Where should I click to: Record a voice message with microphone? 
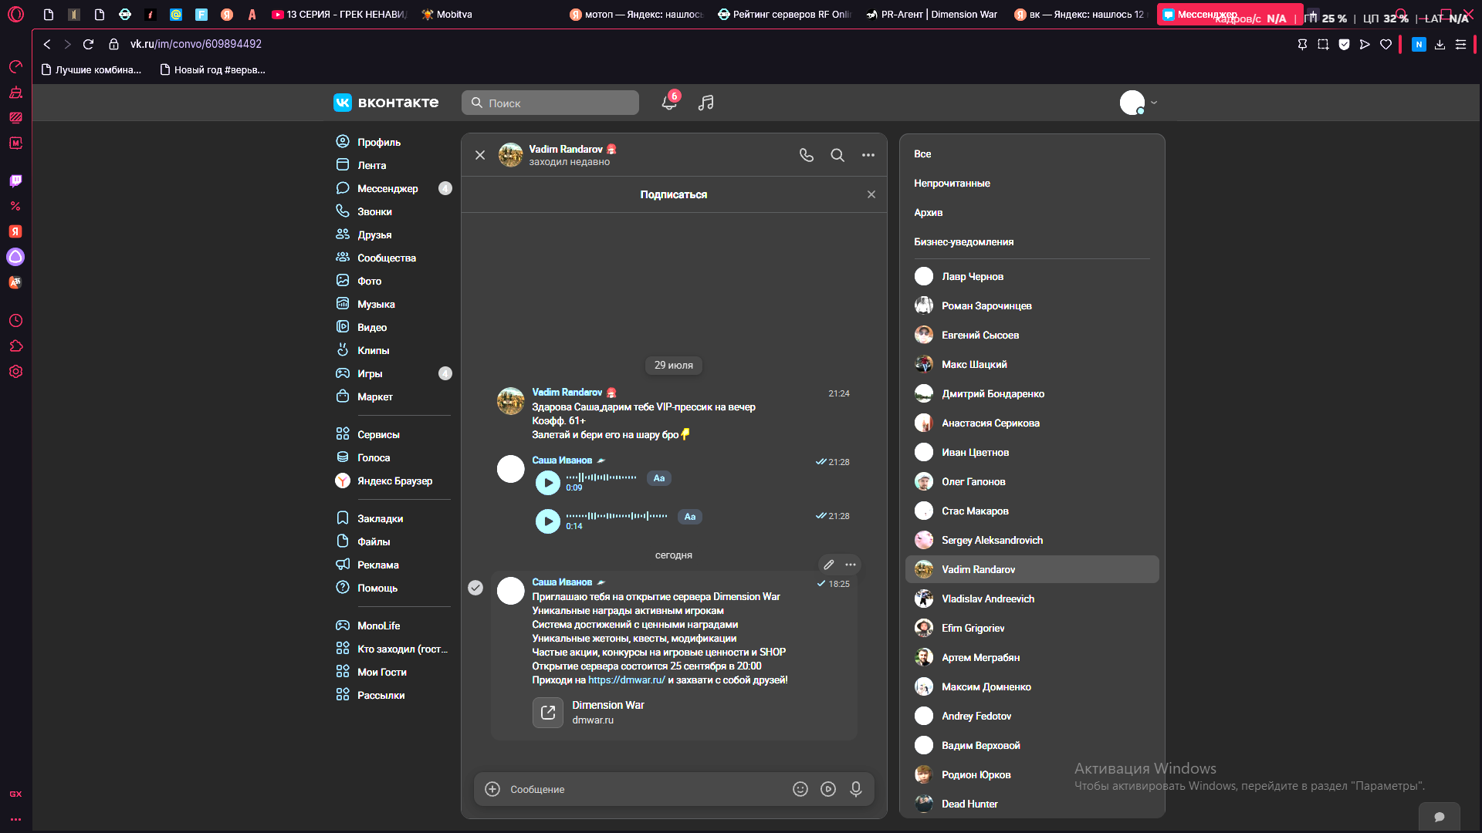[x=856, y=789]
